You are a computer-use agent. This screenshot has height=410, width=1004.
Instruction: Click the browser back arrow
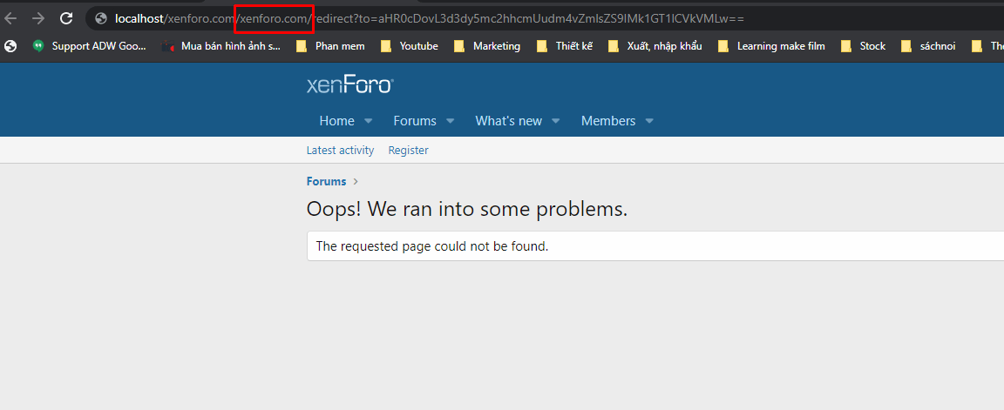pos(11,18)
